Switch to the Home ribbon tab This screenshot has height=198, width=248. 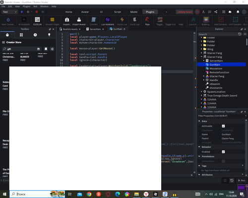pyautogui.click(x=68, y=12)
